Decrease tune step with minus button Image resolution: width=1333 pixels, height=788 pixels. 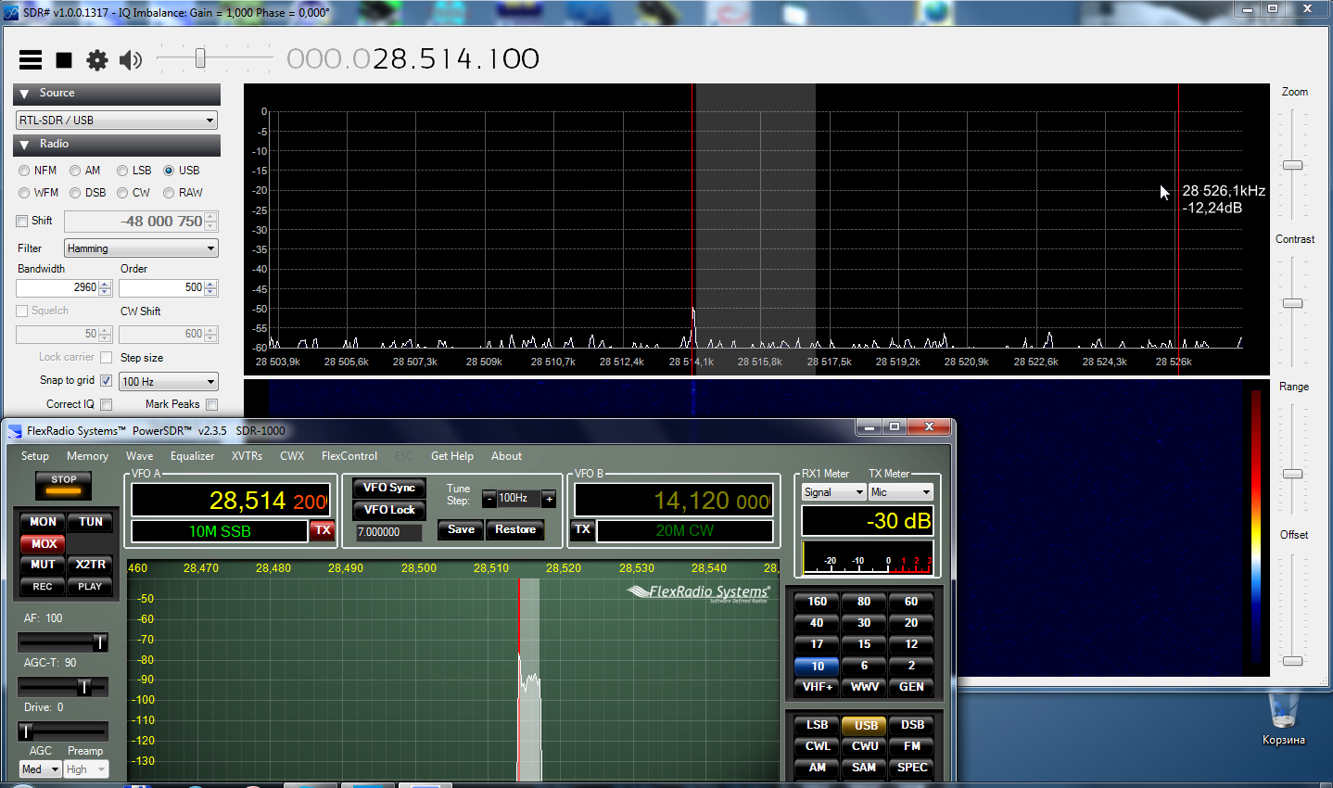tap(489, 499)
